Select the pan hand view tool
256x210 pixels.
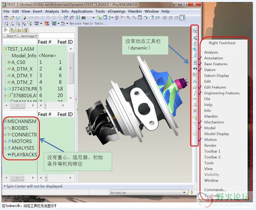[x=122, y=18]
